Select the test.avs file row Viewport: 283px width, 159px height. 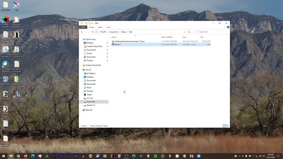tap(161, 44)
